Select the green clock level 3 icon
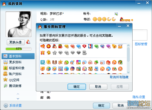Image resolution: width=152 pixels, height=110 pixels. (x=120, y=62)
